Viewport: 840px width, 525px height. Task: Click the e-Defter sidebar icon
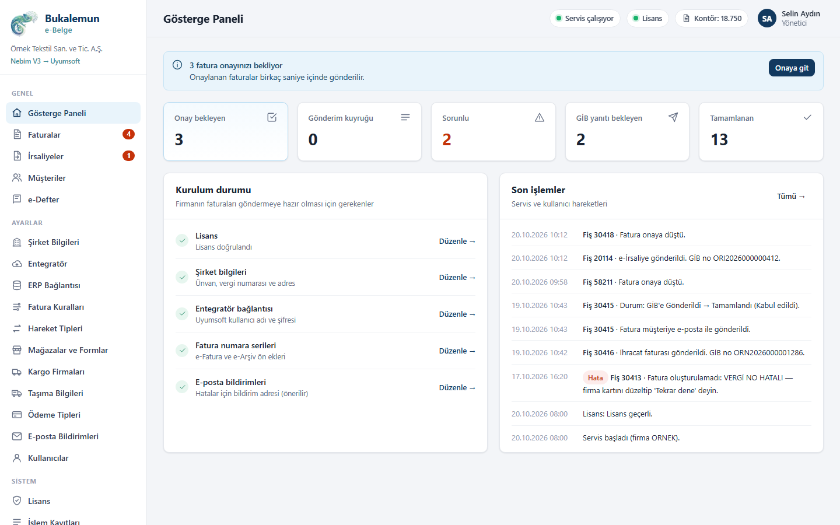(x=17, y=199)
